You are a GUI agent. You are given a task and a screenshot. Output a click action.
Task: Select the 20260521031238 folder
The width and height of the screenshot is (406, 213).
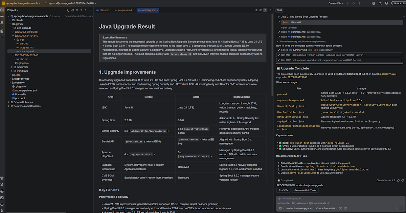click(28, 32)
